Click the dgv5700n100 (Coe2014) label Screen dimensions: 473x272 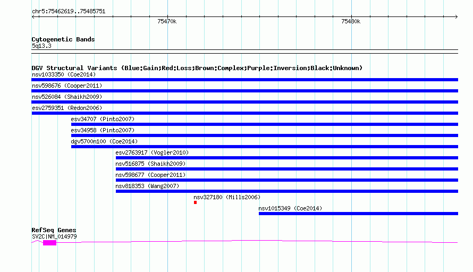click(x=104, y=141)
